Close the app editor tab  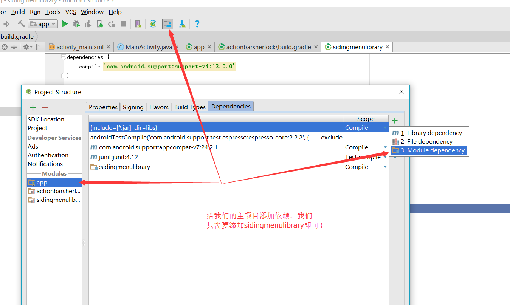coord(209,47)
